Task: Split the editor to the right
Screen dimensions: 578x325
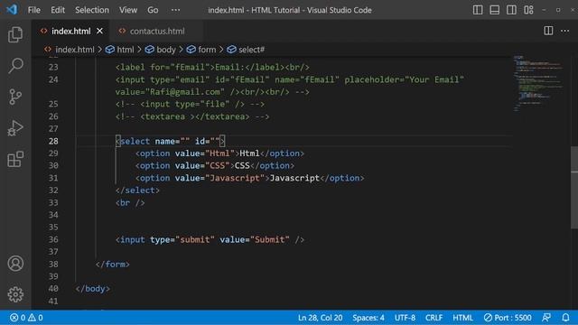Action: pos(548,31)
